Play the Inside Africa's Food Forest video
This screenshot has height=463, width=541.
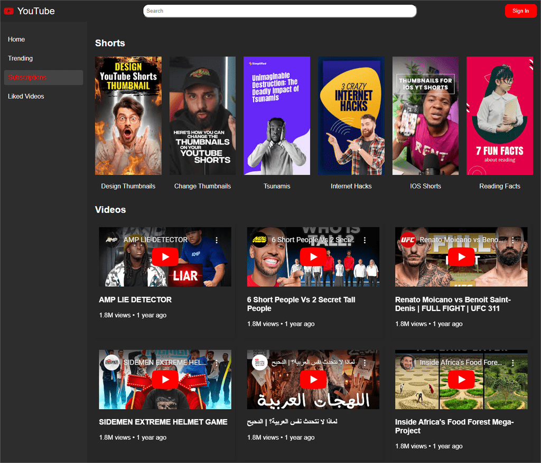461,380
